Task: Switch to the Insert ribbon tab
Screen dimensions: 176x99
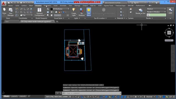Action: [56, 5]
